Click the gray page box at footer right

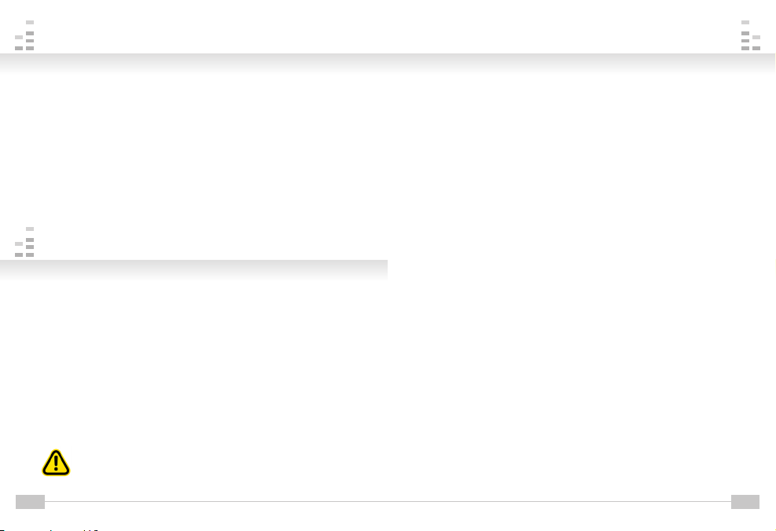pyautogui.click(x=745, y=501)
